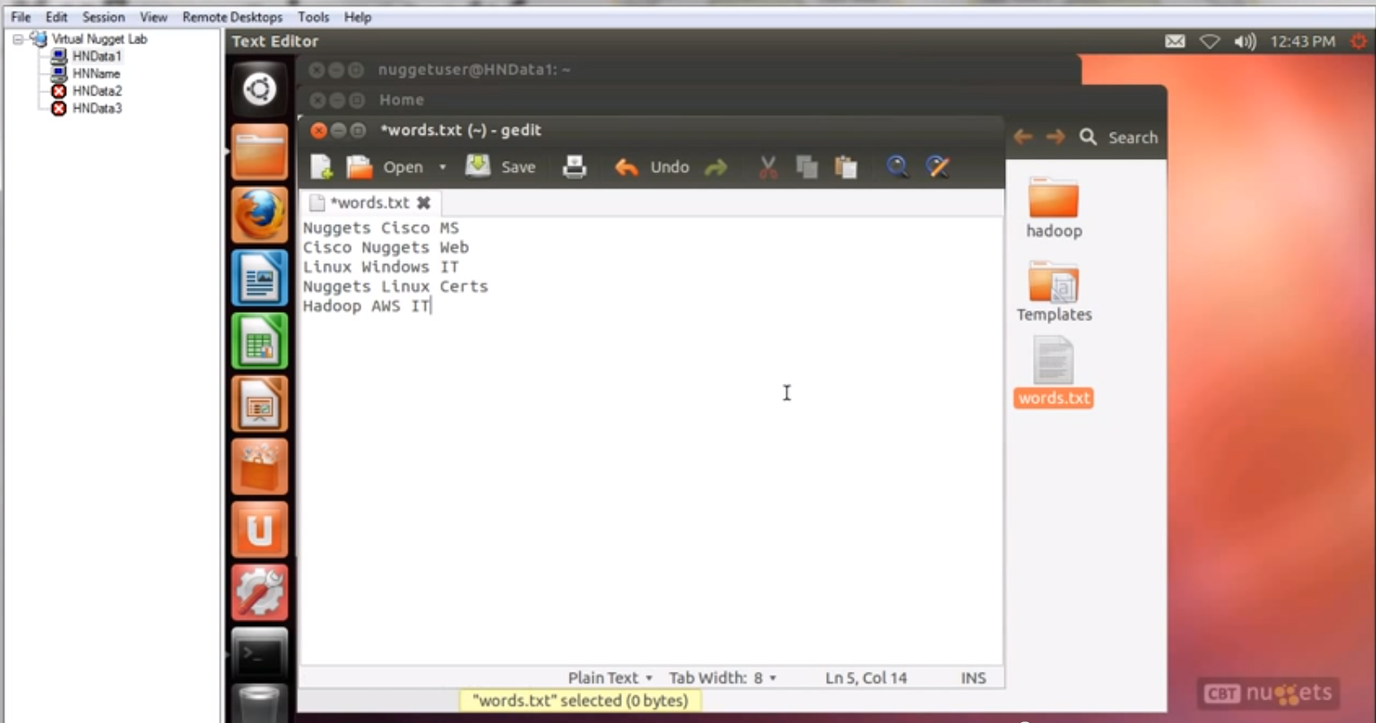1376x723 pixels.
Task: Click the network indicator in top panel
Action: pos(1209,41)
